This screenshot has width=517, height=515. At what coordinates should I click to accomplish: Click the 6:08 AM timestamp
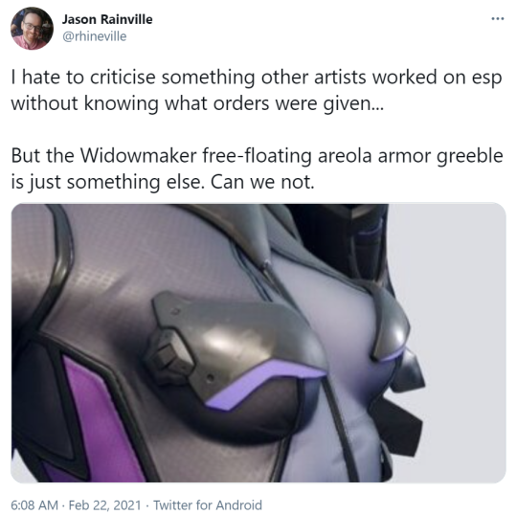point(34,504)
